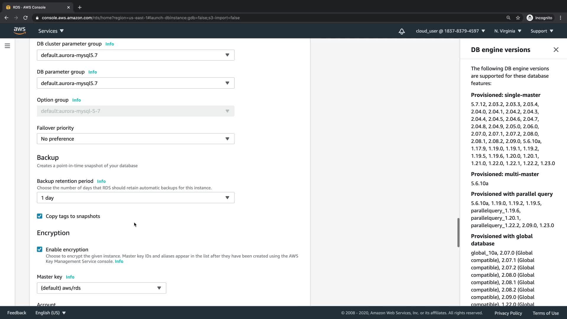Expand the Backup retention period dropdown
567x319 pixels.
click(x=136, y=198)
